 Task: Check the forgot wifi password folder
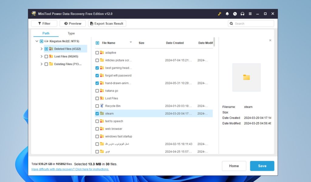click(x=97, y=75)
